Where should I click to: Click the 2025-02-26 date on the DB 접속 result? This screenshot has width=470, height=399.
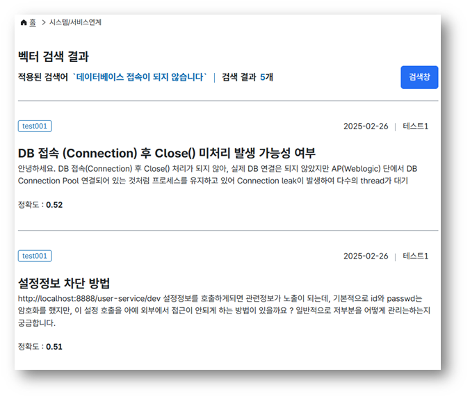(x=366, y=127)
